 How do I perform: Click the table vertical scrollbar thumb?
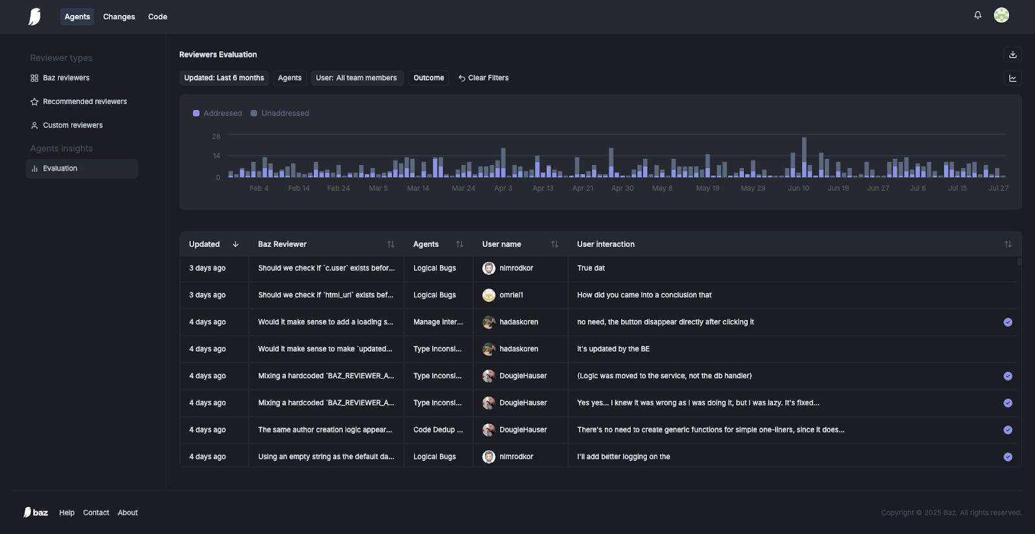click(x=1019, y=262)
